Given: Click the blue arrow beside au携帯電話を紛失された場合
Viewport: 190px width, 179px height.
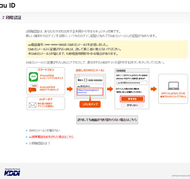Looking at the screenshot, I should click(27, 137).
